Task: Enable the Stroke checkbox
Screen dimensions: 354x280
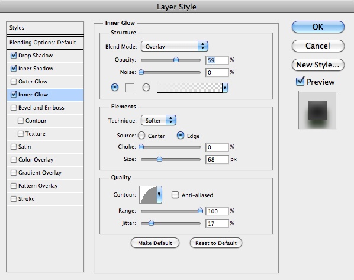Action: pos(14,199)
